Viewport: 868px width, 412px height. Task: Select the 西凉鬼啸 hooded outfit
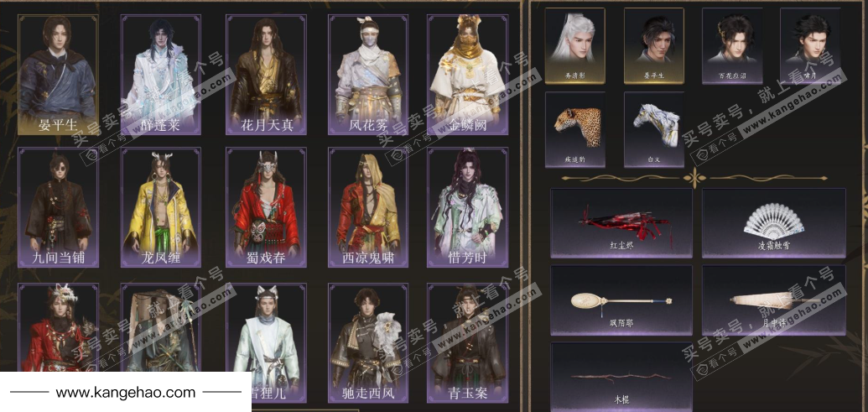367,207
